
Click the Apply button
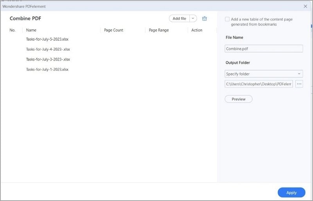point(291,192)
